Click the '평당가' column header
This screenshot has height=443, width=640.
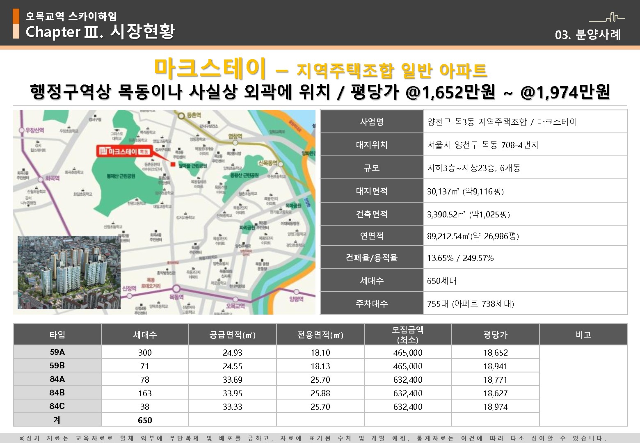[496, 334]
